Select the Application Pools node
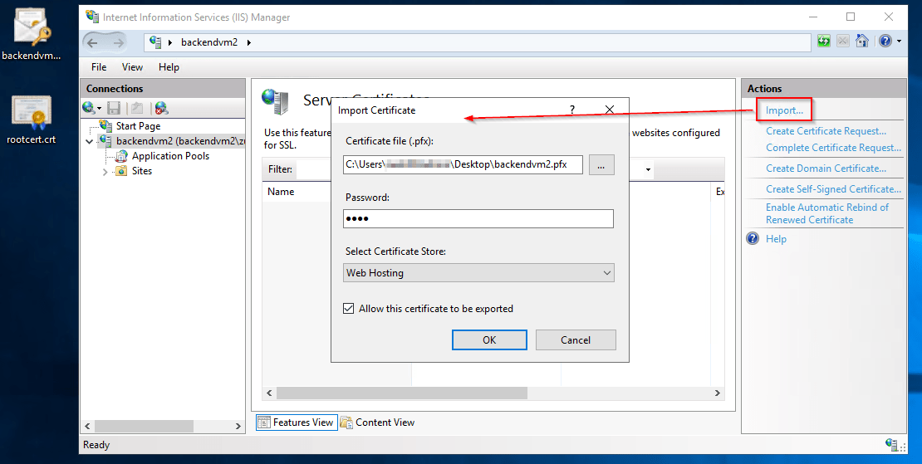 coord(170,156)
